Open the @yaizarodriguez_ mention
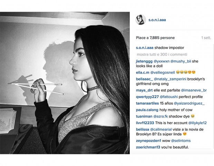The image size is (214, 166). click(189, 103)
